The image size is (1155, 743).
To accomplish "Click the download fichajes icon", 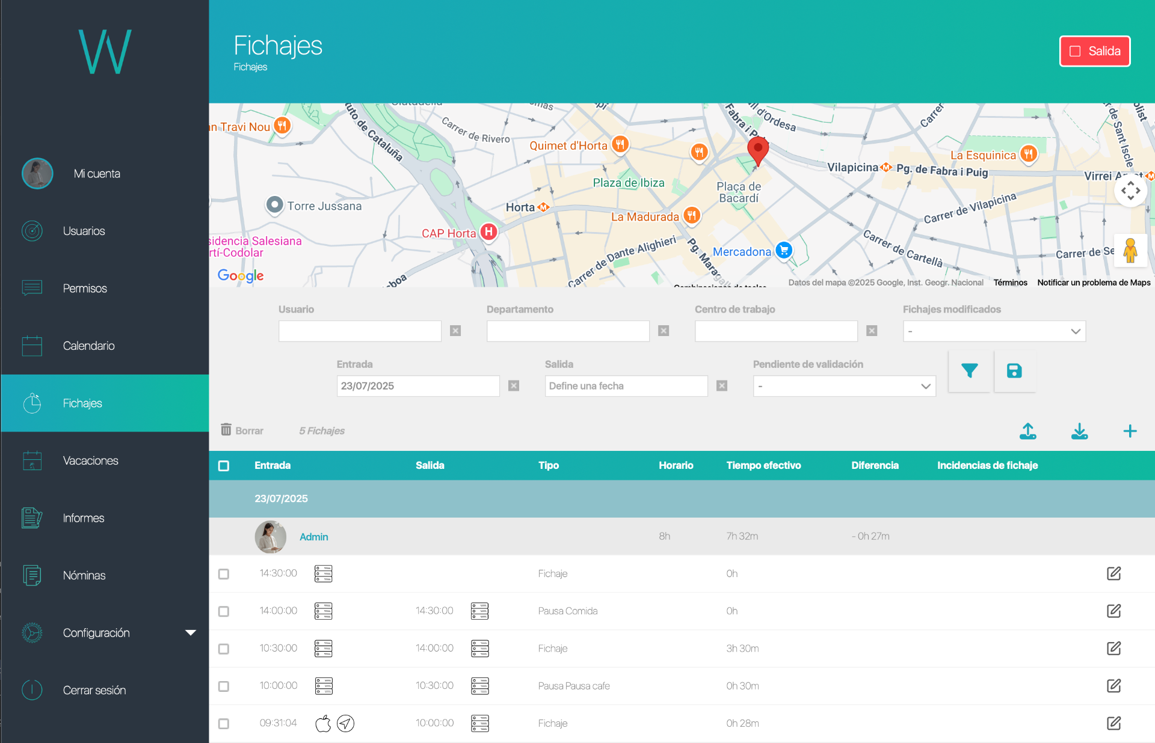I will tap(1079, 431).
